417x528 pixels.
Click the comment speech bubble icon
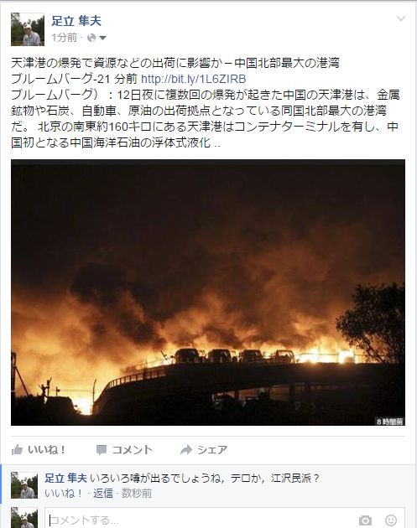tap(102, 450)
